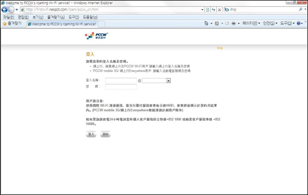Open the 즐겨찾기(A) menu
The height and width of the screenshot is (195, 308).
point(56,17)
